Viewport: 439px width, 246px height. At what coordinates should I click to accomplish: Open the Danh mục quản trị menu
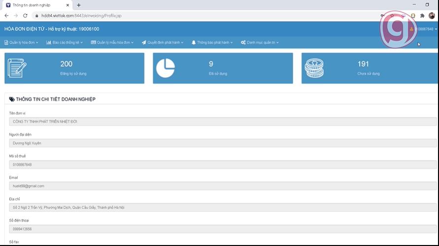[260, 42]
